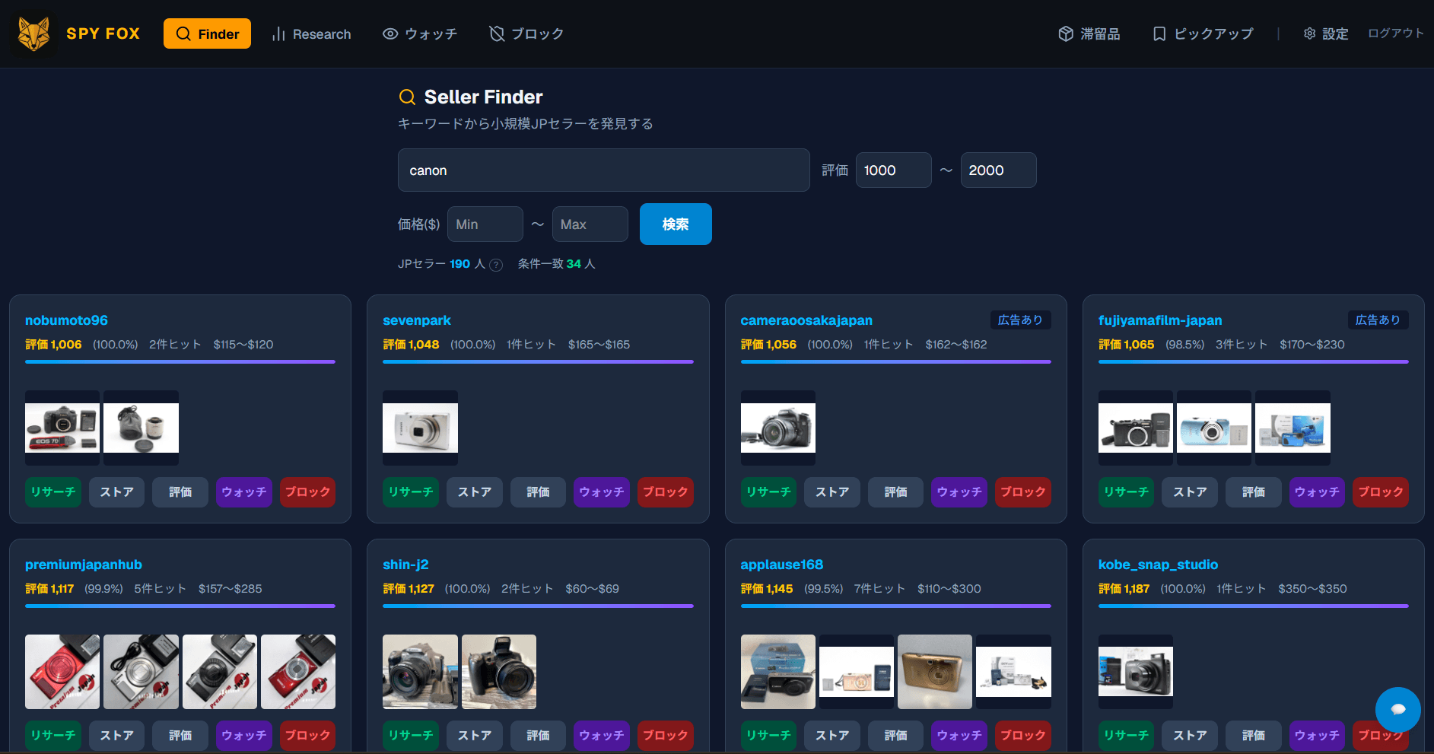Click ブロック for nobumoto96
The width and height of the screenshot is (1434, 754).
click(x=307, y=492)
